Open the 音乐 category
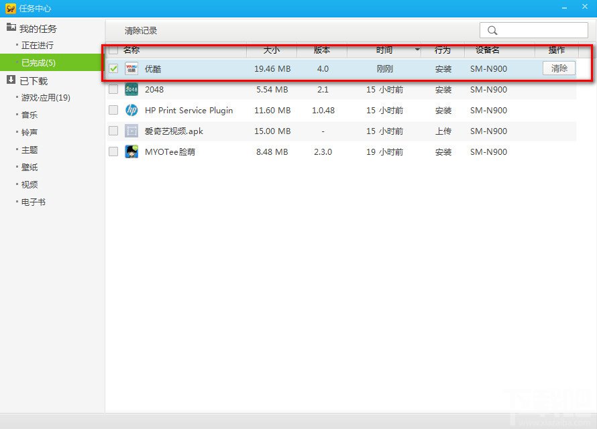This screenshot has width=597, height=429. coord(30,115)
